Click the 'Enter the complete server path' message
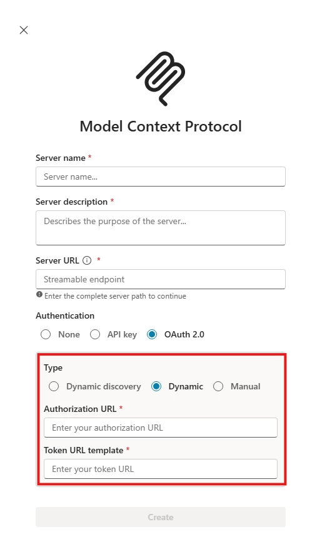 (x=115, y=296)
